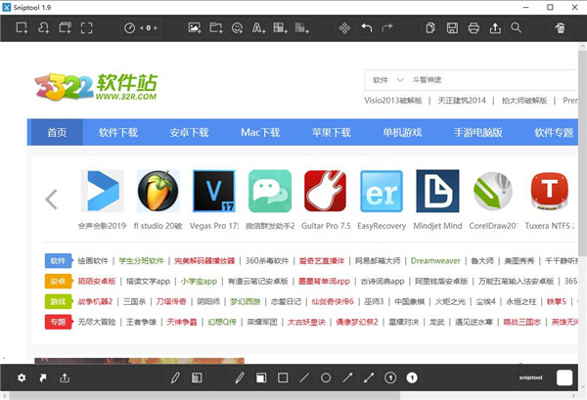
Task: Select the outlined number marker tool
Action: pos(390,378)
